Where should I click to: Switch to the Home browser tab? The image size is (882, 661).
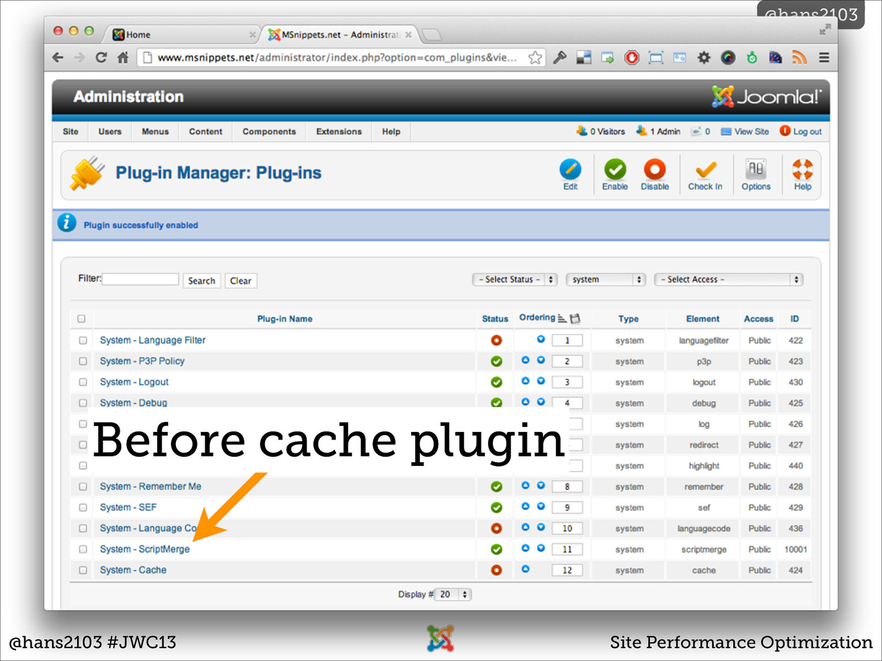point(182,35)
